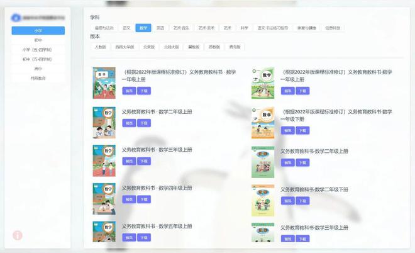This screenshot has width=415, height=253.
Task: Open left-column 数学三年级上册 cover thumbnail
Action: [x=104, y=161]
